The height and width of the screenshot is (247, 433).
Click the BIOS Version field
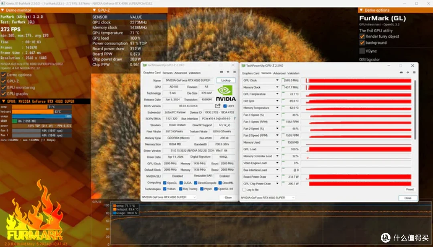coord(188,106)
